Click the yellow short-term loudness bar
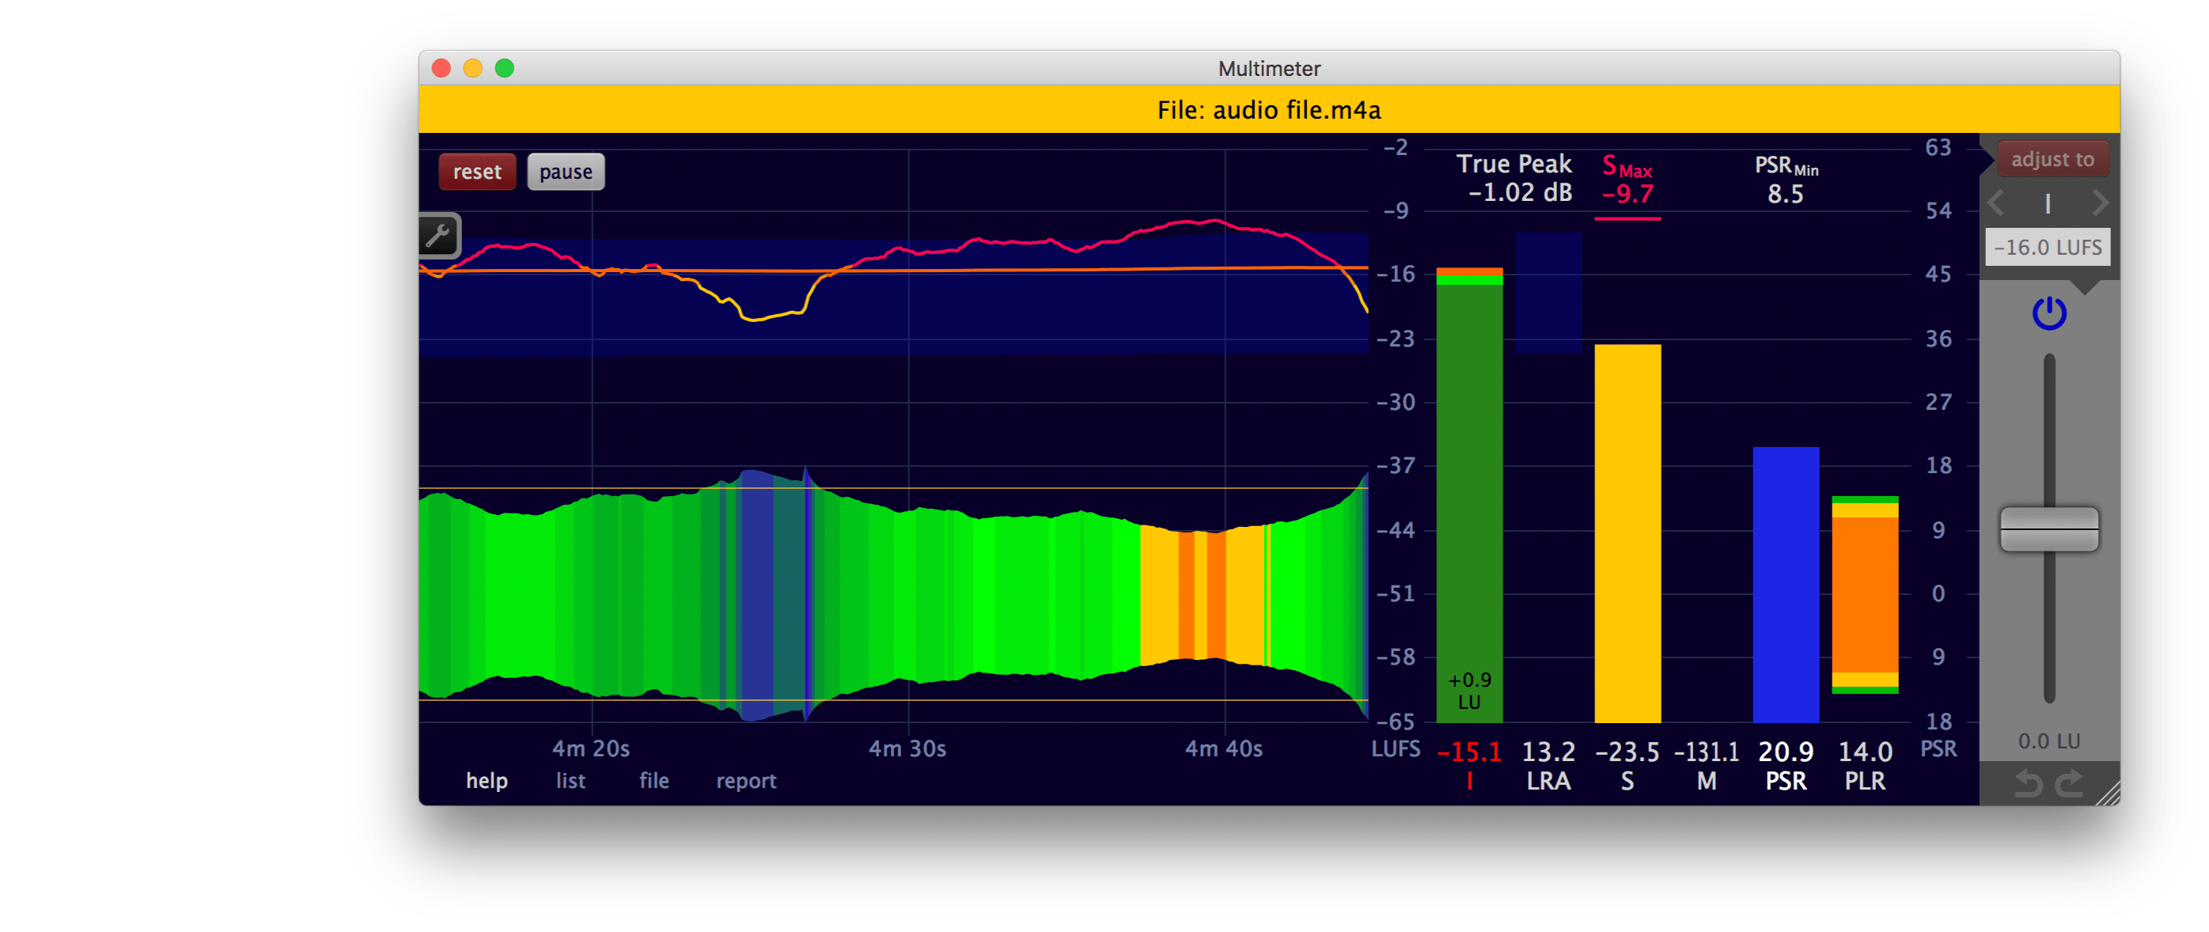This screenshot has height=932, width=2209. pyautogui.click(x=1627, y=532)
